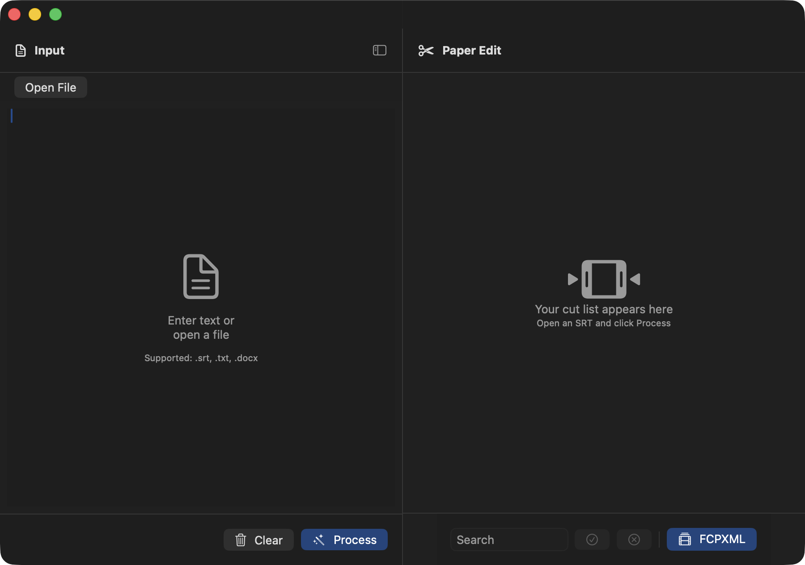This screenshot has width=805, height=565.
Task: Minimize the window with the yellow button
Action: 35,14
